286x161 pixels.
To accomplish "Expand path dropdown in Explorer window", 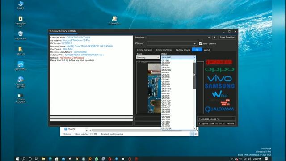I will (86, 130).
